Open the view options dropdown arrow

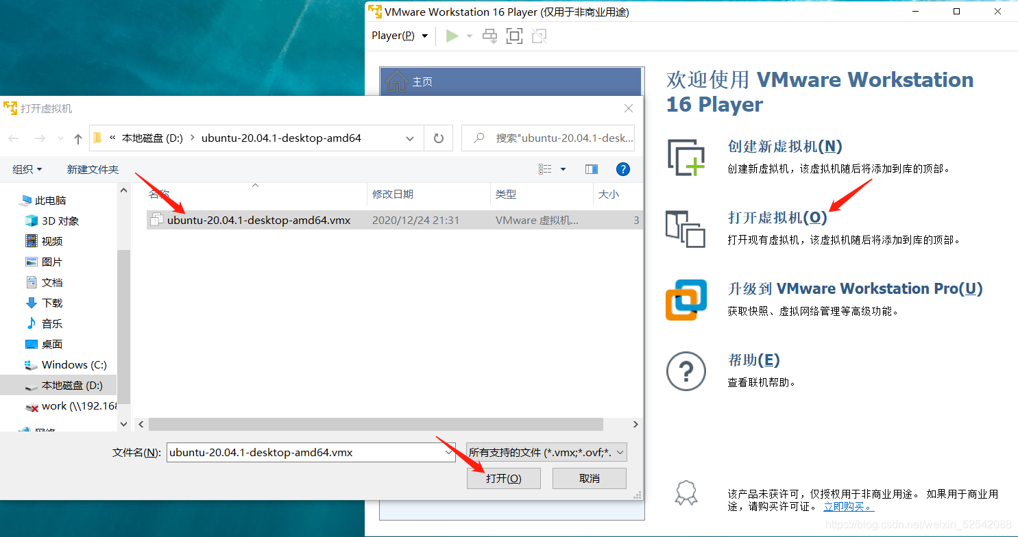pyautogui.click(x=563, y=169)
